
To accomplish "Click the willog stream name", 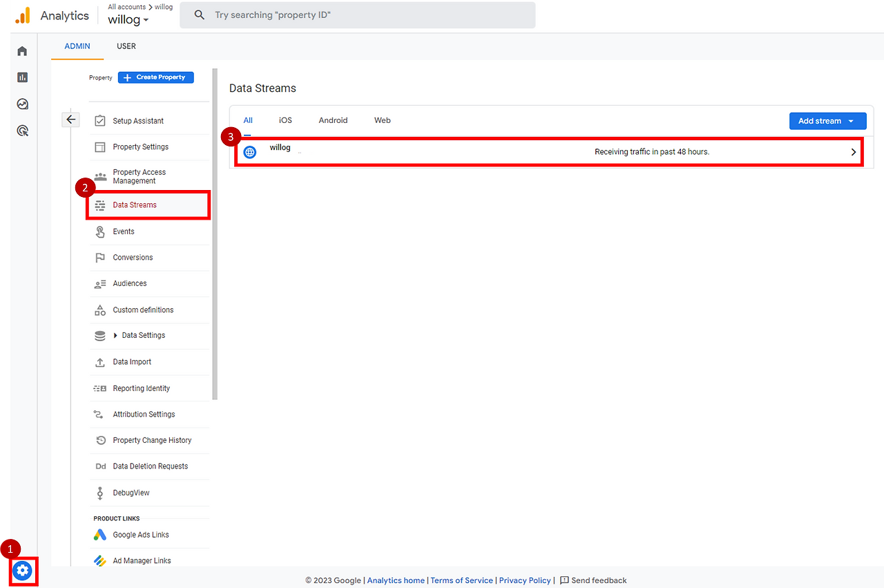I will (280, 148).
